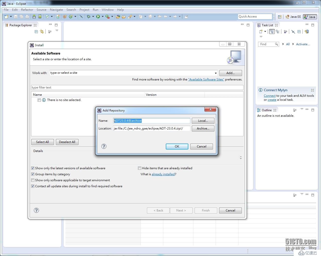Click the Back navigation arrow icon
This screenshot has width=321, height=256.
click(166, 16)
